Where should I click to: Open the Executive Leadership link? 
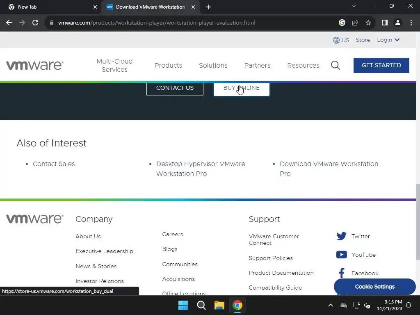pyautogui.click(x=104, y=251)
